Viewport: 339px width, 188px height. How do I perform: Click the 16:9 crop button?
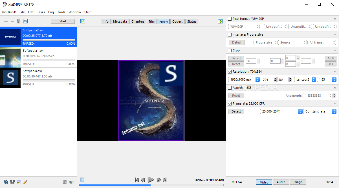pos(330,58)
